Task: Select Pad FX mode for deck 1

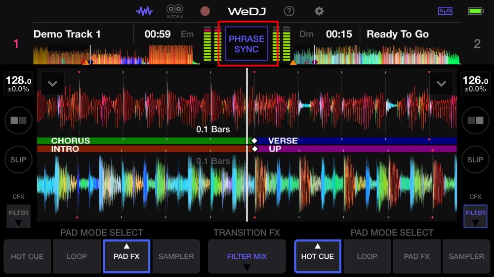Action: pos(126,256)
